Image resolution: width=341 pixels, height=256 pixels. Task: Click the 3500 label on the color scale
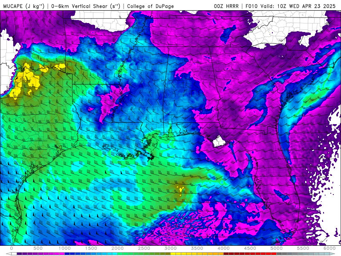pos(197,248)
